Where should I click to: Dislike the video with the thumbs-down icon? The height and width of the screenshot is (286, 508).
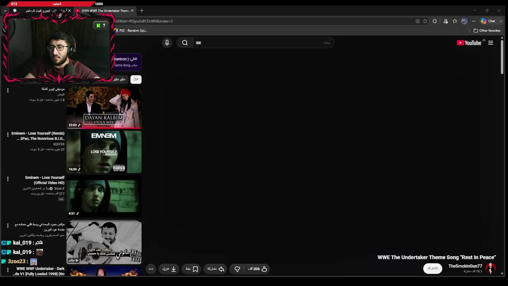[x=237, y=269]
